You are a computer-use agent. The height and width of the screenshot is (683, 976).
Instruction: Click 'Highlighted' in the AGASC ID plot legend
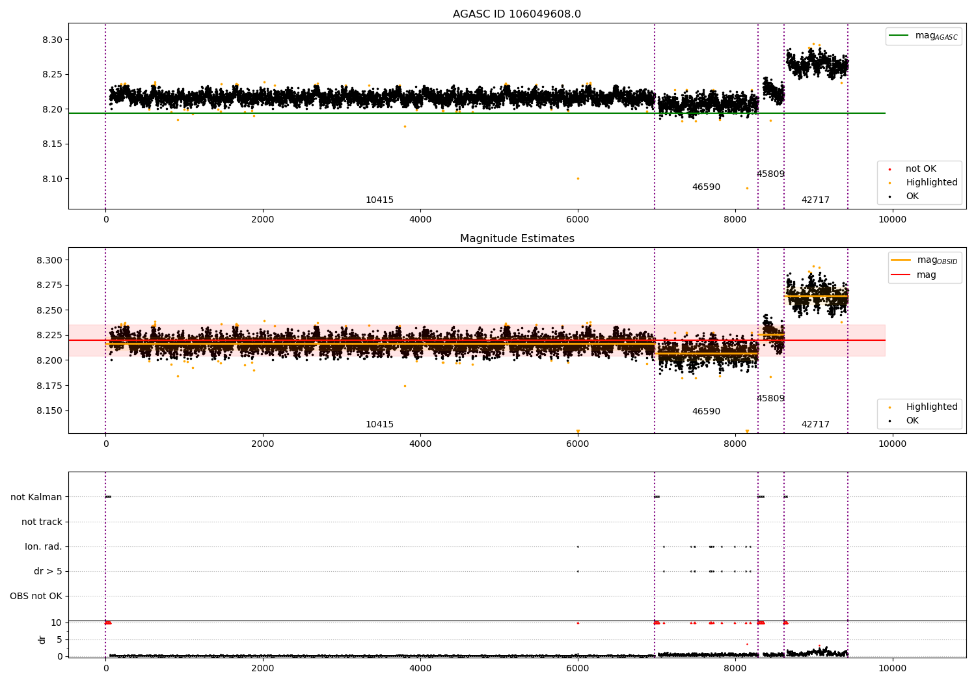931,183
